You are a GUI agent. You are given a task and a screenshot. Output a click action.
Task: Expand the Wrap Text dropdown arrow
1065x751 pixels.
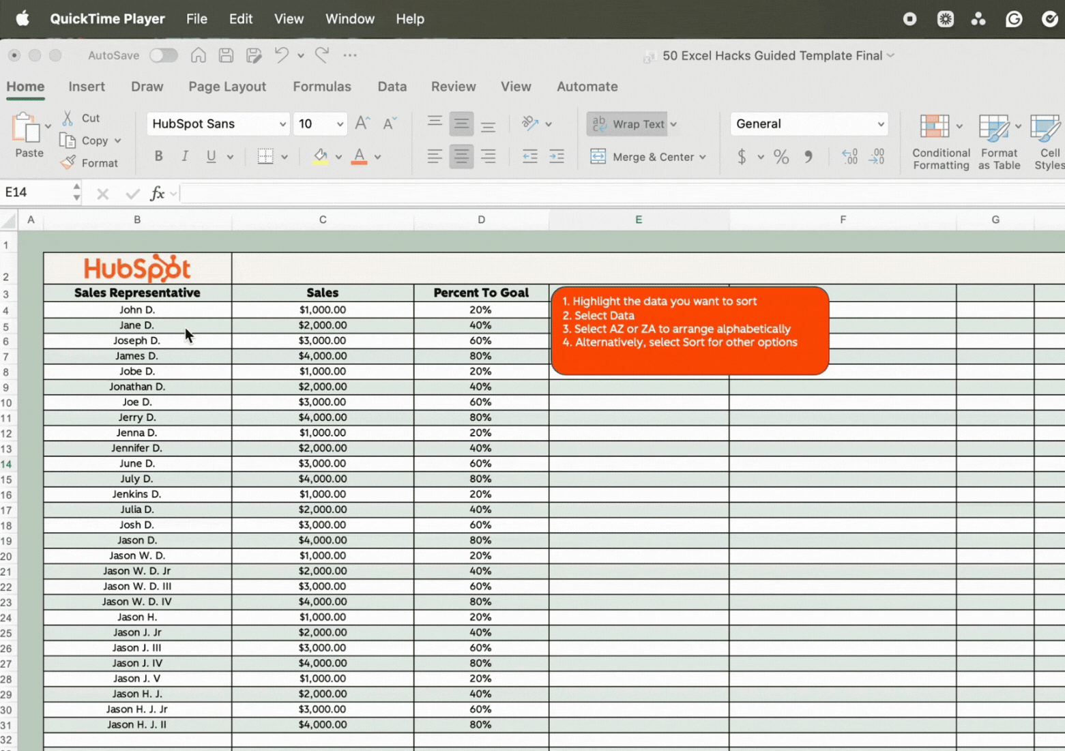[x=673, y=123]
